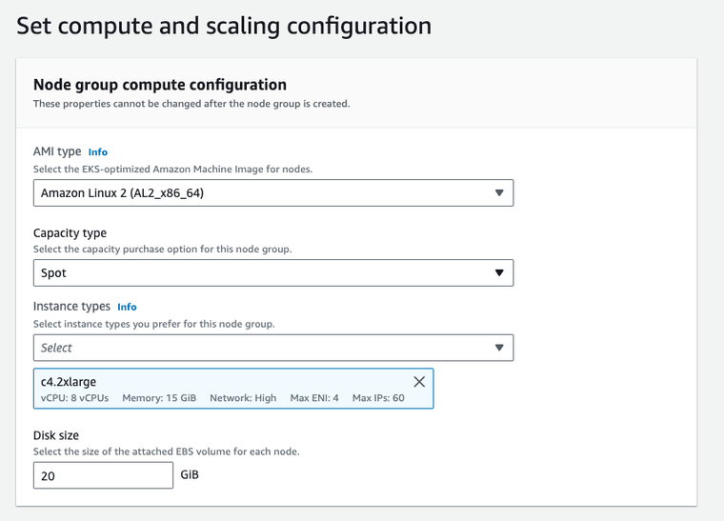The height and width of the screenshot is (521, 724).
Task: Click the Capacity type field label
Action: [x=70, y=233]
